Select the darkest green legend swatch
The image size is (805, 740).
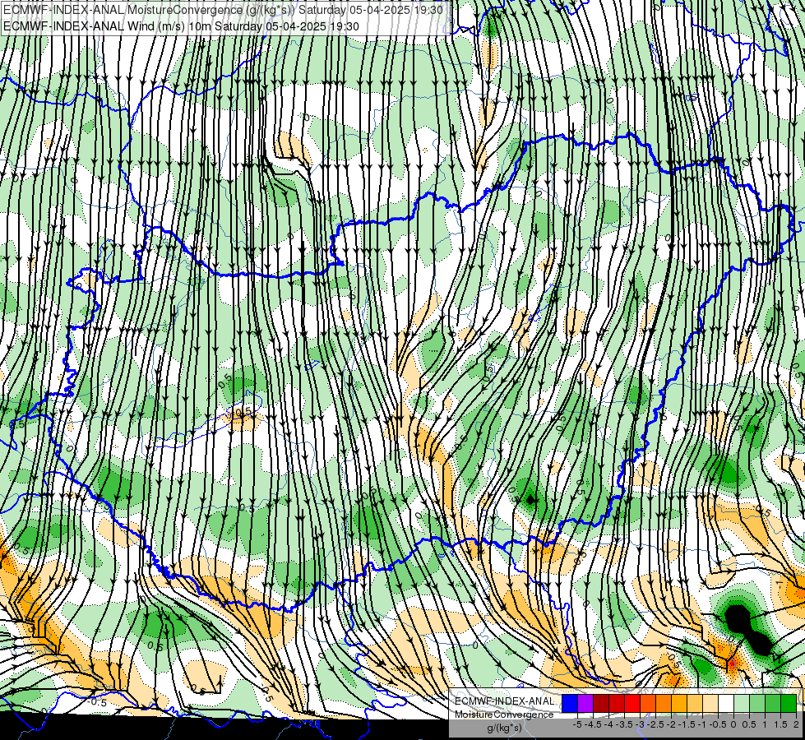point(789,704)
